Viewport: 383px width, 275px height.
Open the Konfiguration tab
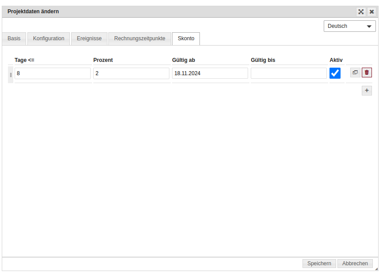(x=49, y=39)
